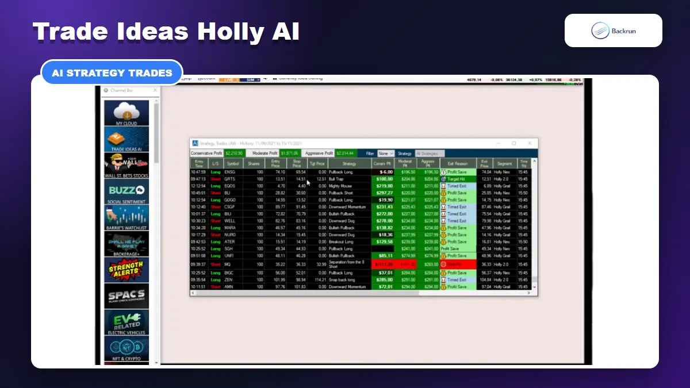The height and width of the screenshot is (388, 690).
Task: Click the stop icon in MQ row
Action: 443,264
